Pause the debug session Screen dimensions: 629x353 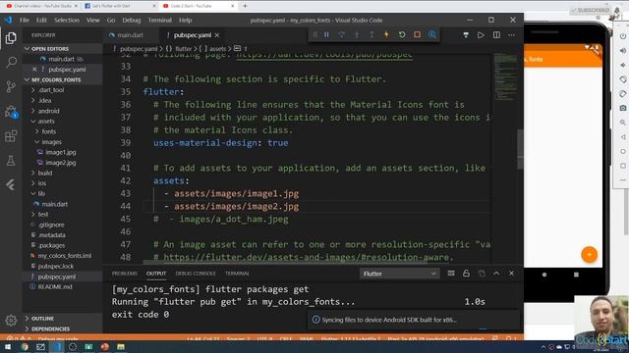(326, 35)
